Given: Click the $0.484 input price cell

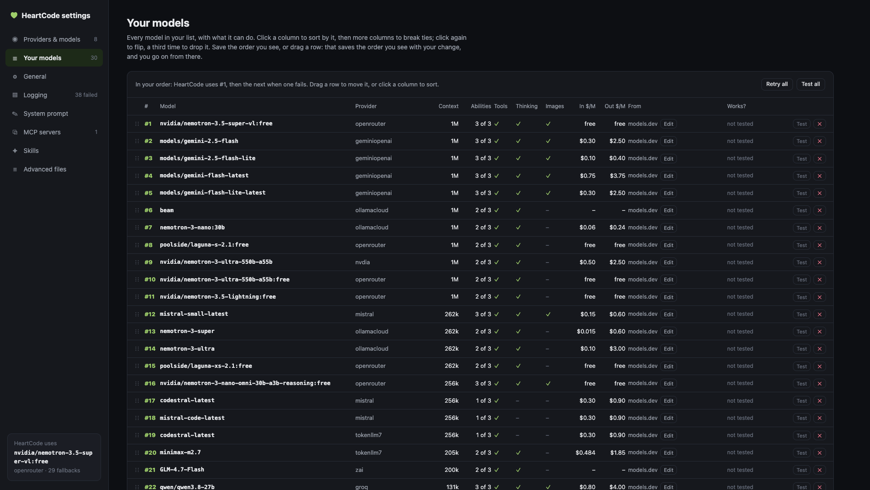Looking at the screenshot, I should point(585,452).
